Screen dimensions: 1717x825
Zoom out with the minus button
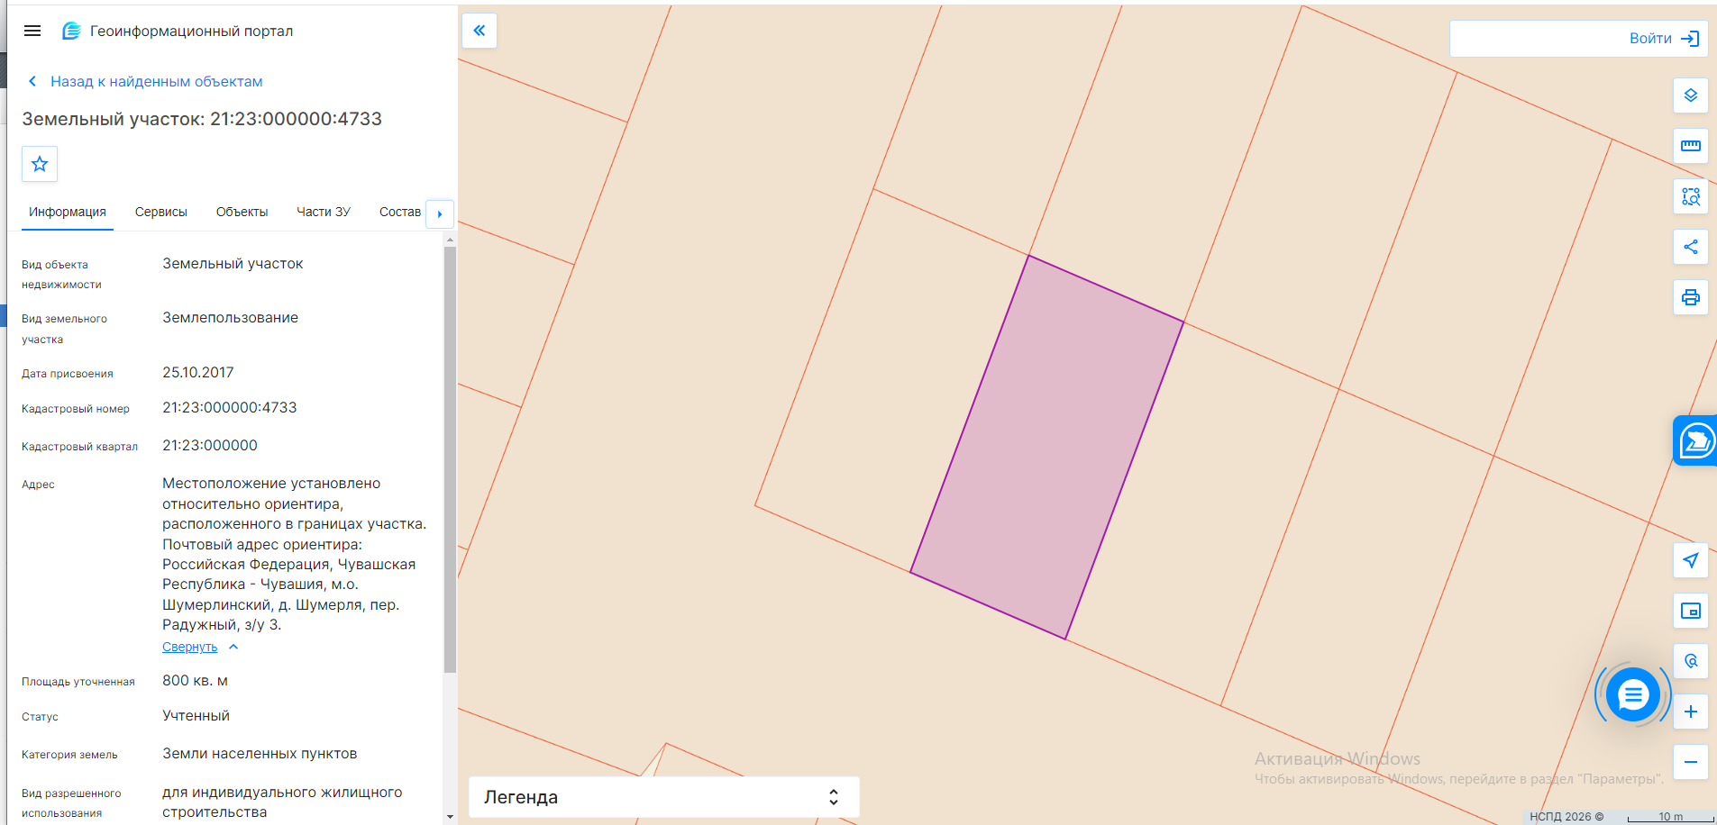coord(1691,762)
